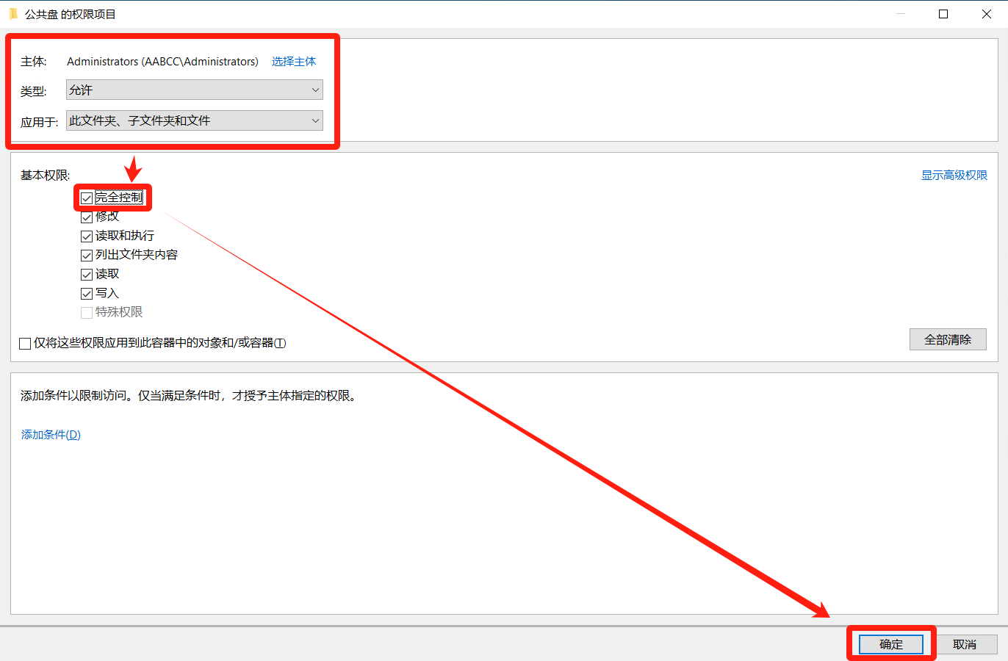Click the folder icon in title bar
The image size is (1008, 661).
tap(13, 14)
